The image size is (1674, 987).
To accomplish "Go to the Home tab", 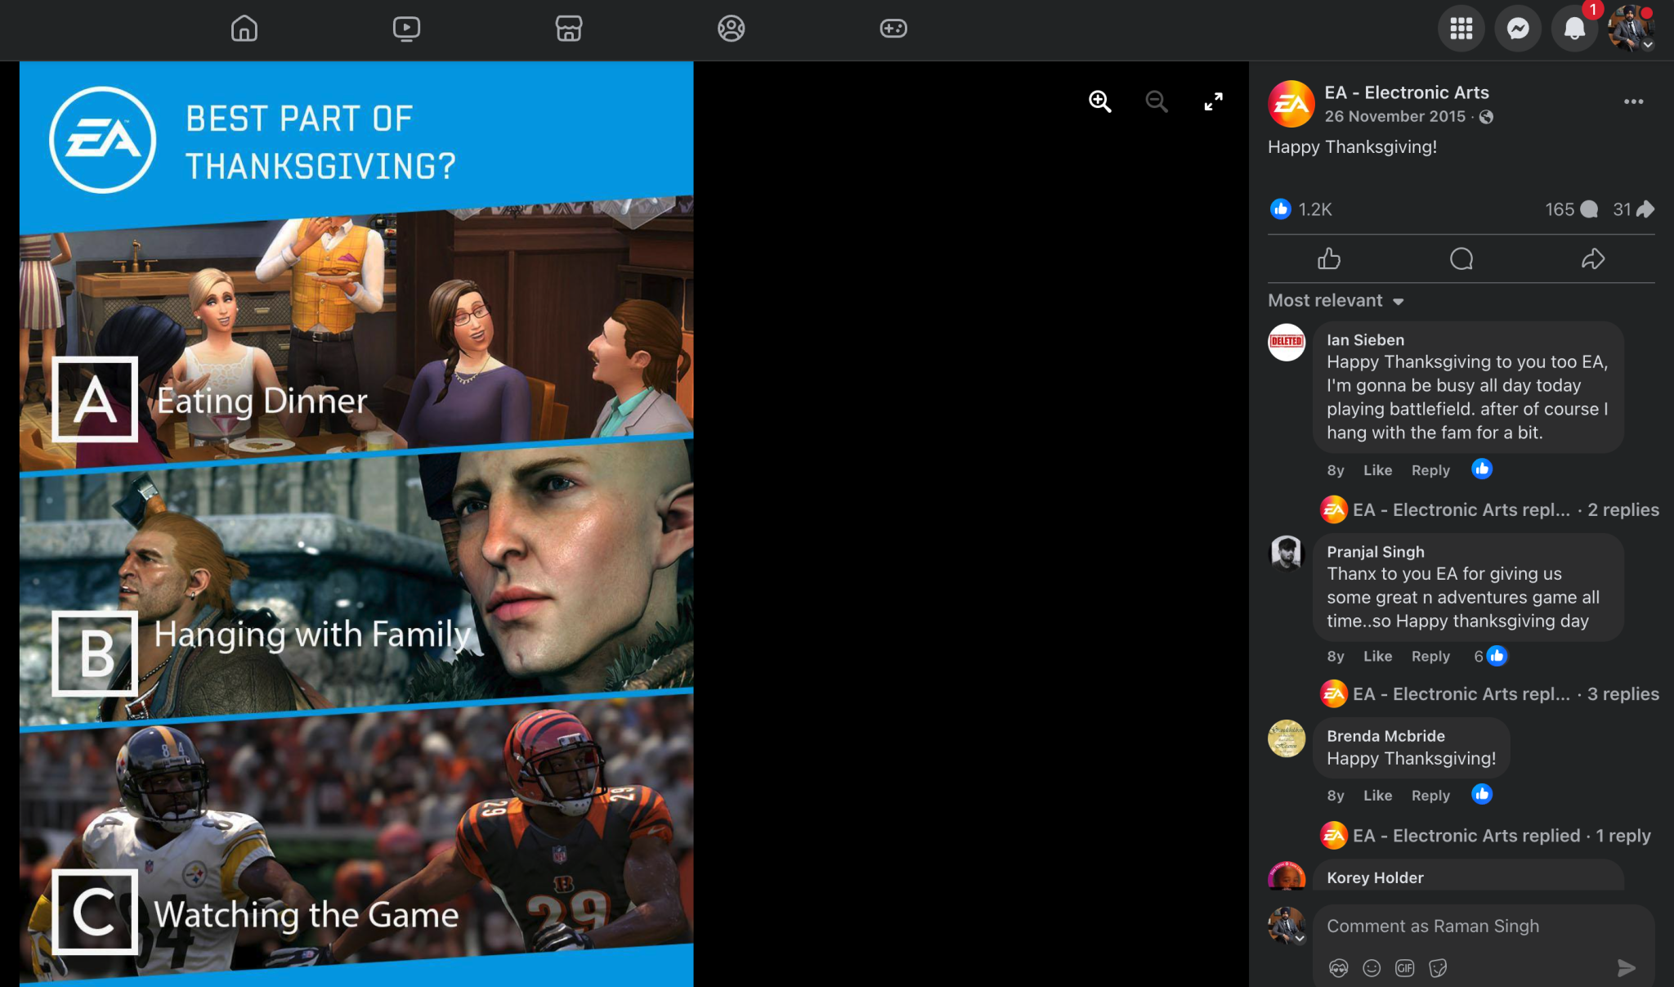I will coord(244,29).
